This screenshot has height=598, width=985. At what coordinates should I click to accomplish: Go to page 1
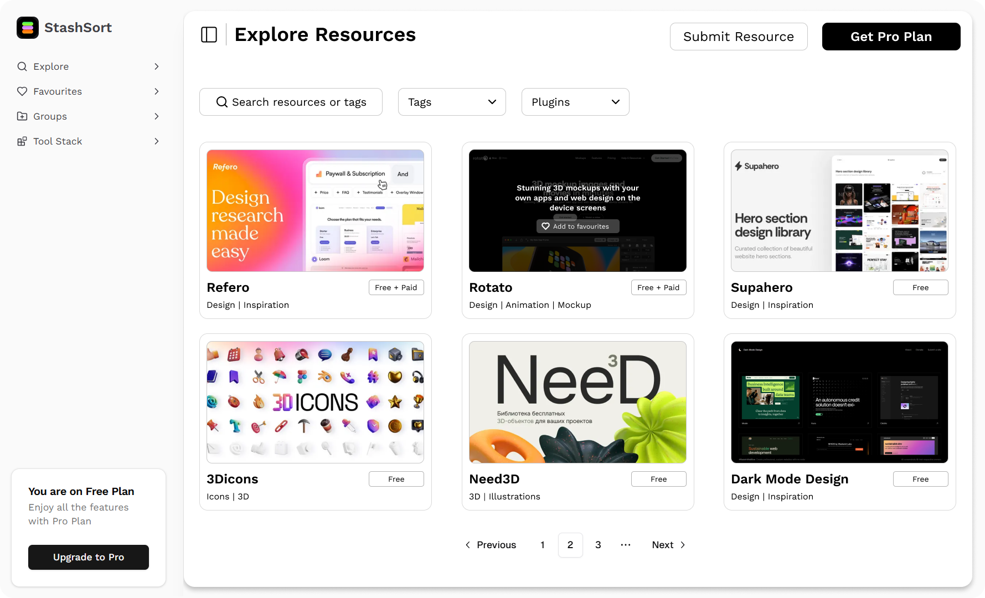pyautogui.click(x=543, y=545)
